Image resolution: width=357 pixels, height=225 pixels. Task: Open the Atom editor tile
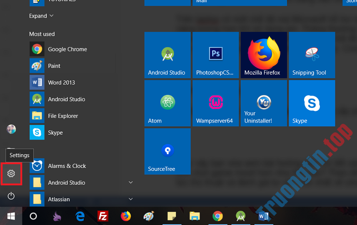tap(167, 103)
